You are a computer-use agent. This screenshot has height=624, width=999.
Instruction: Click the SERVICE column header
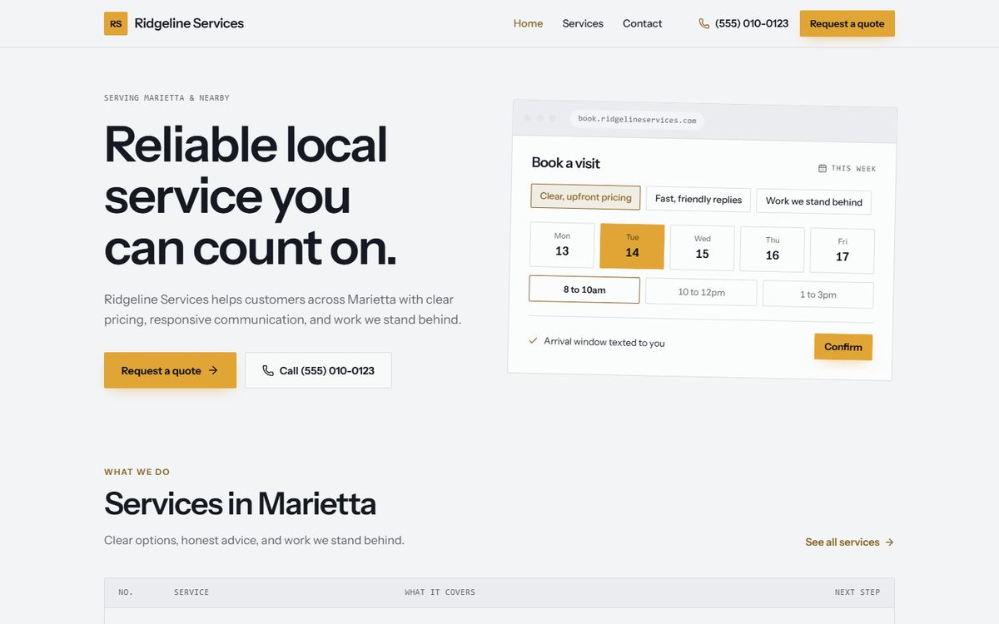coord(191,592)
